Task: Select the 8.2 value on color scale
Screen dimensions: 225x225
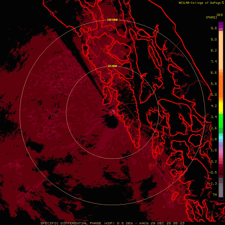Action: pyautogui.click(x=214, y=50)
